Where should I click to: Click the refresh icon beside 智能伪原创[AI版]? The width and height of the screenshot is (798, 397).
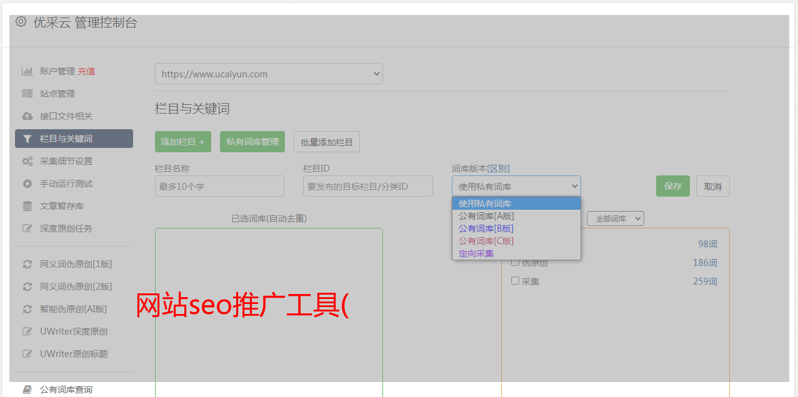[27, 309]
